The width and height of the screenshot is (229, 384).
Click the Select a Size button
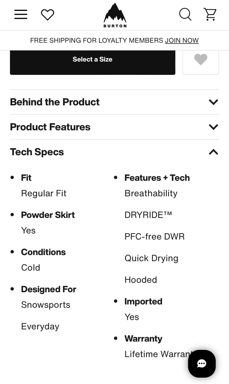pyautogui.click(x=92, y=60)
